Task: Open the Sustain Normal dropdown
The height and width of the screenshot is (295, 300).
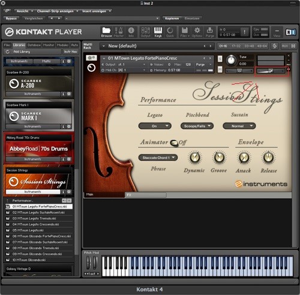Action: point(239,126)
